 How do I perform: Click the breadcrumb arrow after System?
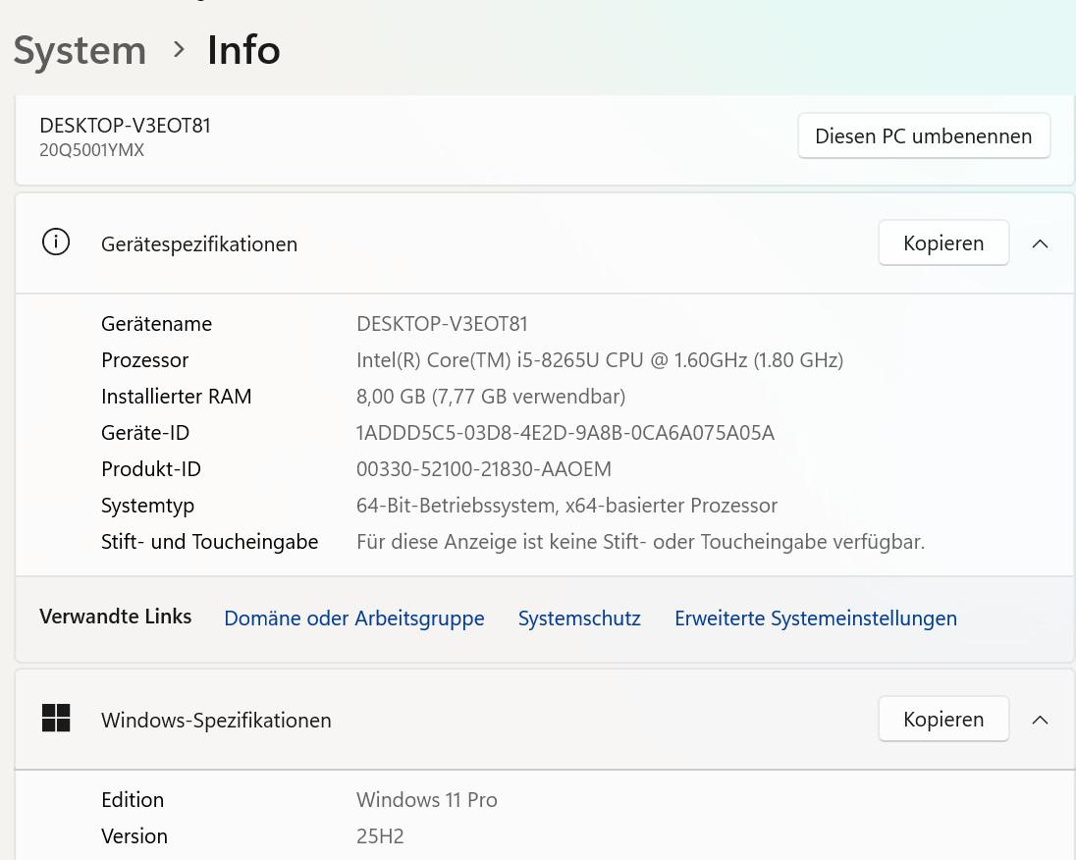179,49
